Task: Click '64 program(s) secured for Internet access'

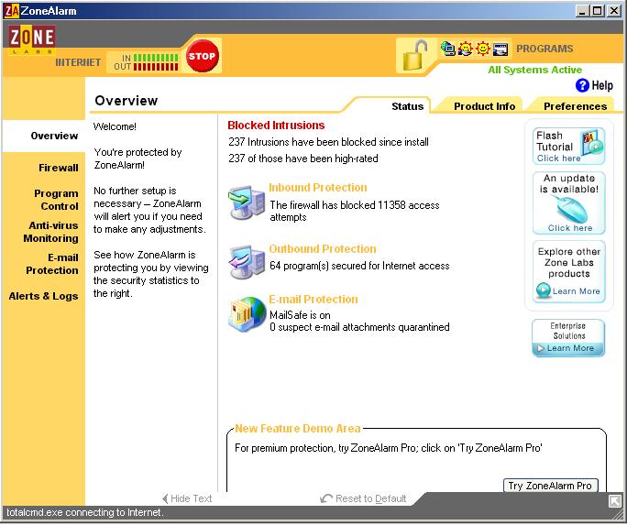Action: [359, 266]
